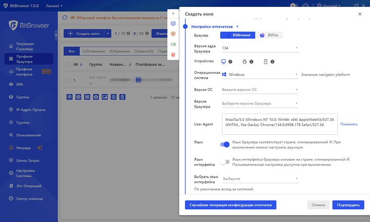Viewport: 370px width, 222px height.
Task: Expand the Версия ОС dropdown
Action: [x=259, y=89]
